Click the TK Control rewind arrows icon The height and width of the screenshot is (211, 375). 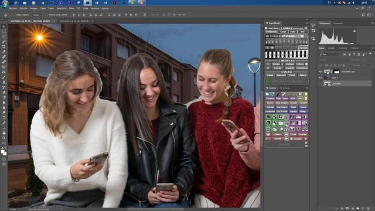287,134
